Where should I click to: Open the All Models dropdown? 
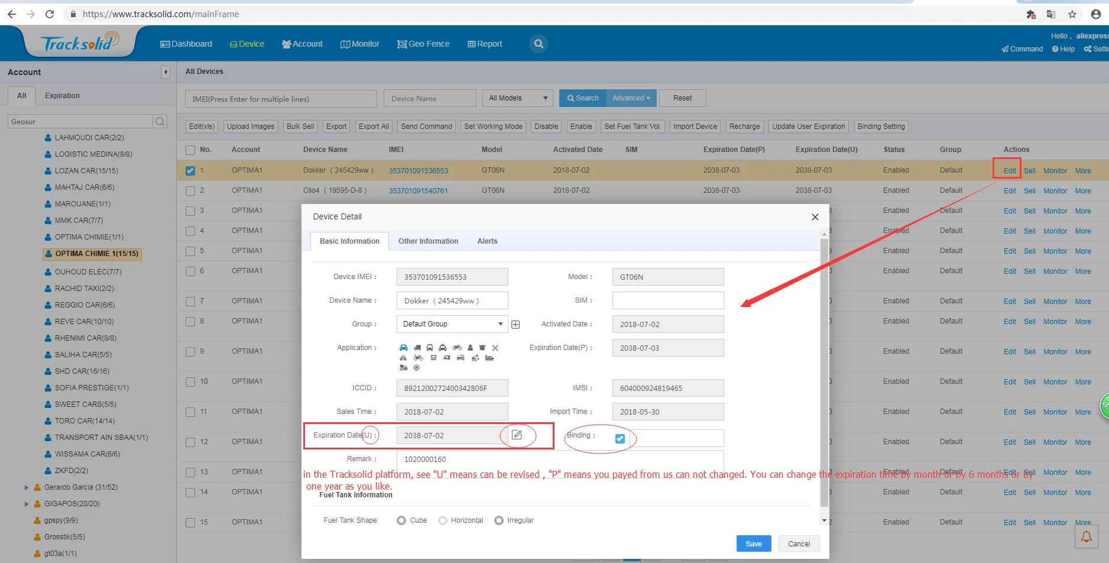[x=518, y=98]
